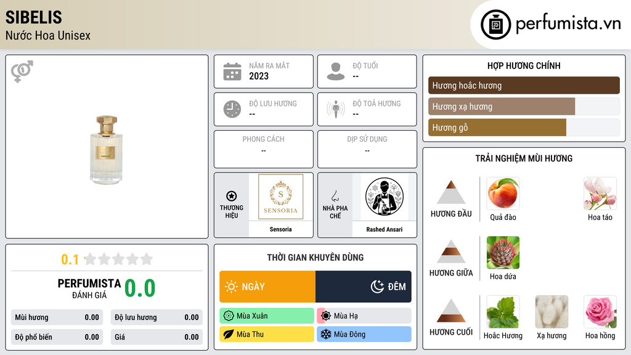Click the Dịp sử dụng info box
This screenshot has width=631, height=355.
point(367,149)
